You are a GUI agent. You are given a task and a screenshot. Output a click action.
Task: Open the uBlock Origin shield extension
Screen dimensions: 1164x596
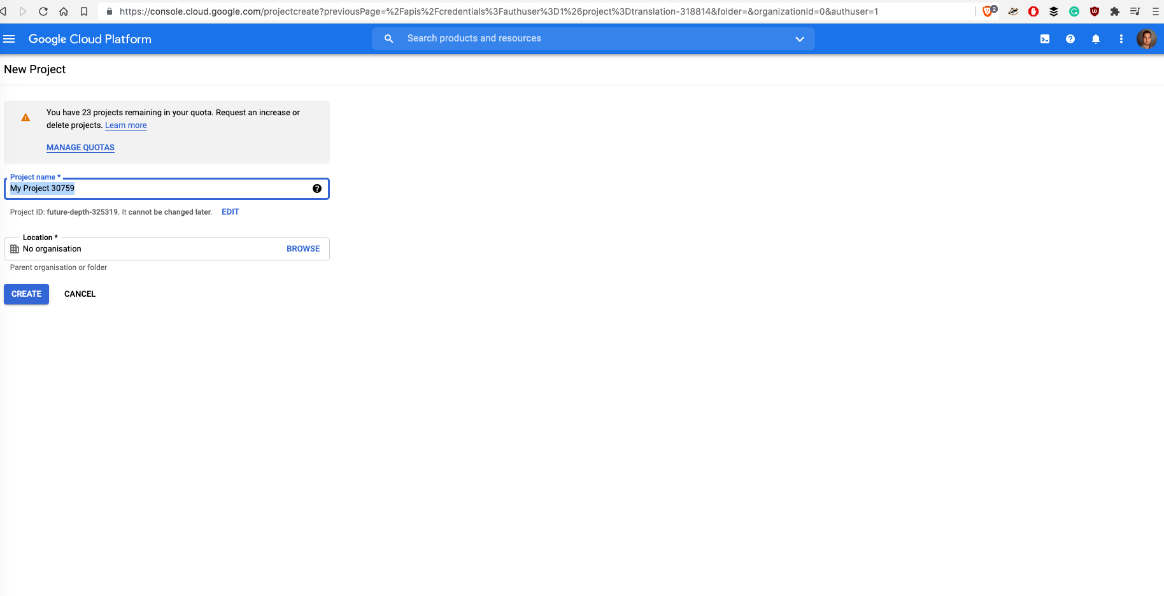[x=1095, y=11]
